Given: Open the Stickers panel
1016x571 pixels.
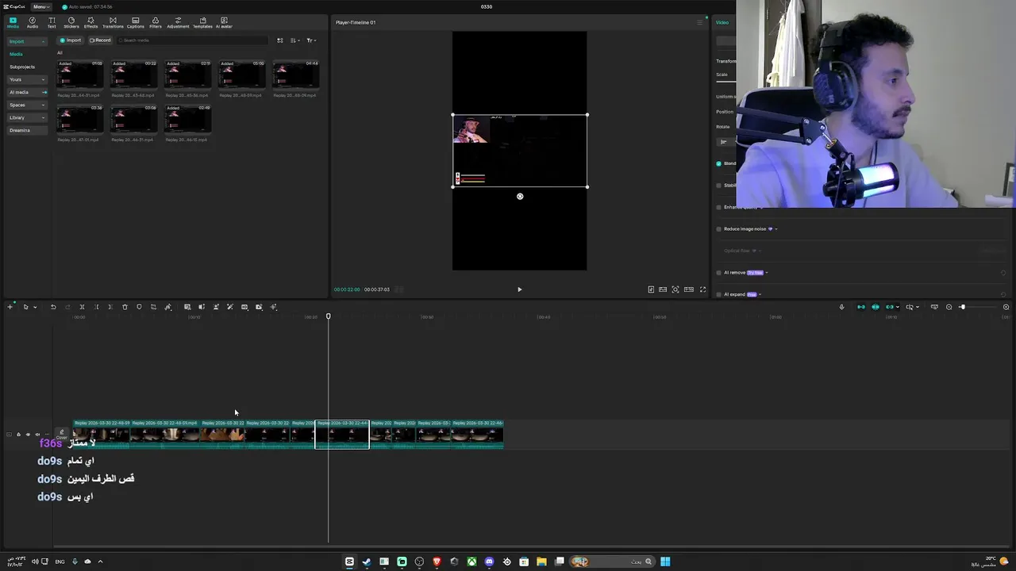Looking at the screenshot, I should click(x=71, y=22).
